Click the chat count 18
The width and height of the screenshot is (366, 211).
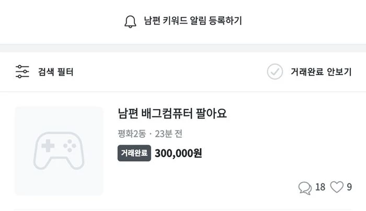tap(320, 187)
